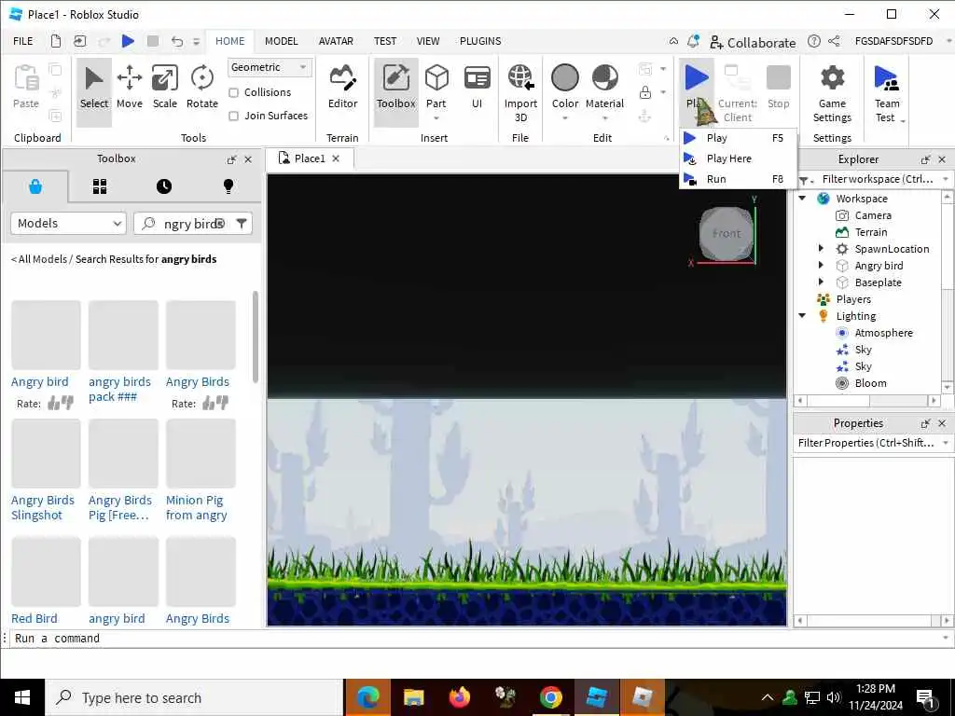955x716 pixels.
Task: Open the Toolbox Creations lightbulb tab
Action: click(228, 186)
